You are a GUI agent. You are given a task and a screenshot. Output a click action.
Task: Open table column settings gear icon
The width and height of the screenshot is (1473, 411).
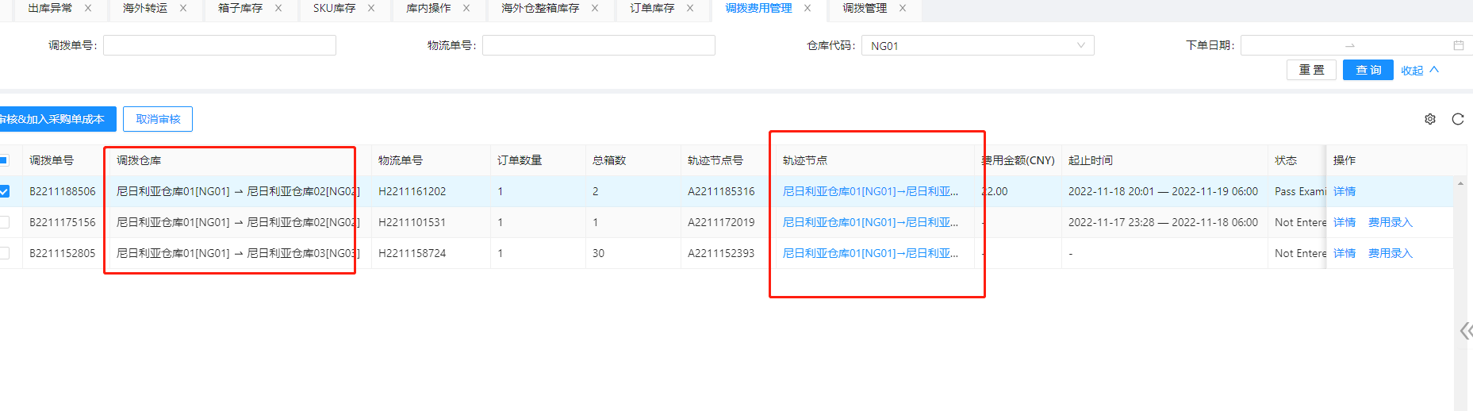1429,119
